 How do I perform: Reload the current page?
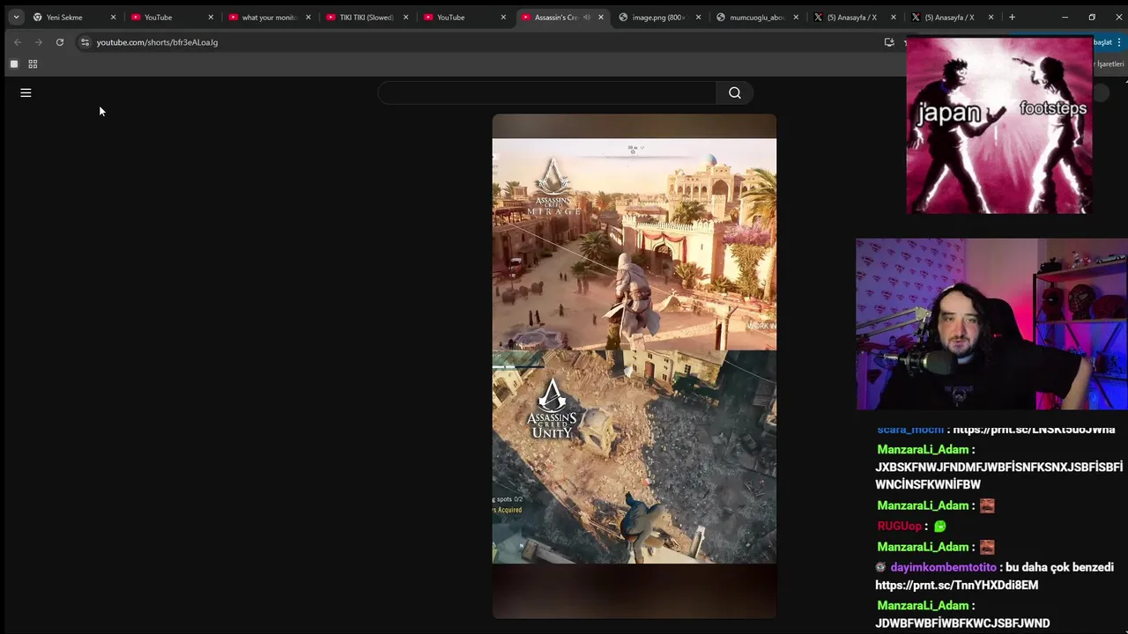[60, 42]
